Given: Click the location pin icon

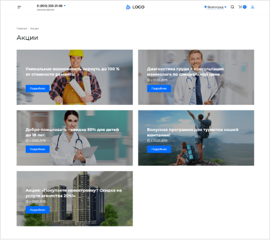Looking at the screenshot, I should [x=205, y=7].
